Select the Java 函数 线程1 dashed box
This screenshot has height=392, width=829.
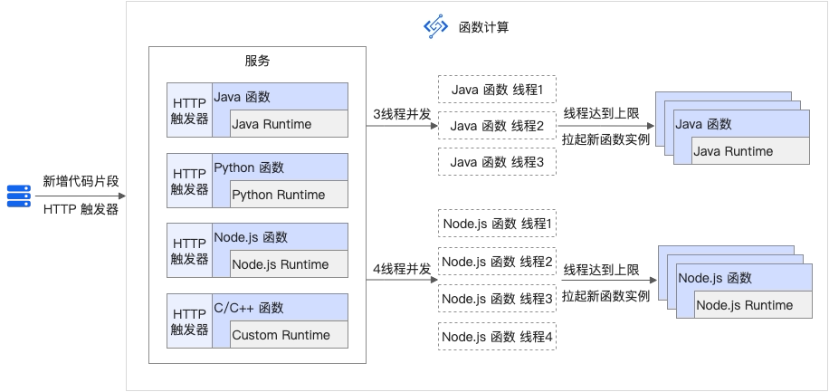497,90
